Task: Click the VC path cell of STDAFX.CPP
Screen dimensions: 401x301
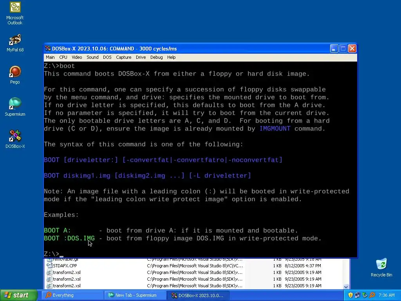Action: tap(195, 266)
